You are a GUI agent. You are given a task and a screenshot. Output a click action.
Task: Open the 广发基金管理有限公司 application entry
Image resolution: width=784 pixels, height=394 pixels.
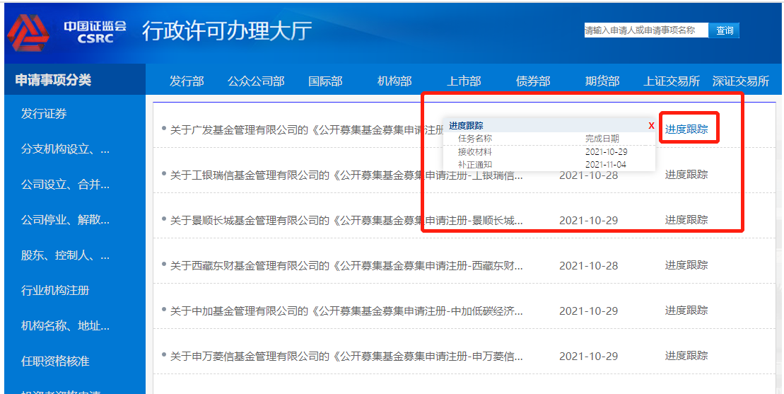pyautogui.click(x=307, y=130)
